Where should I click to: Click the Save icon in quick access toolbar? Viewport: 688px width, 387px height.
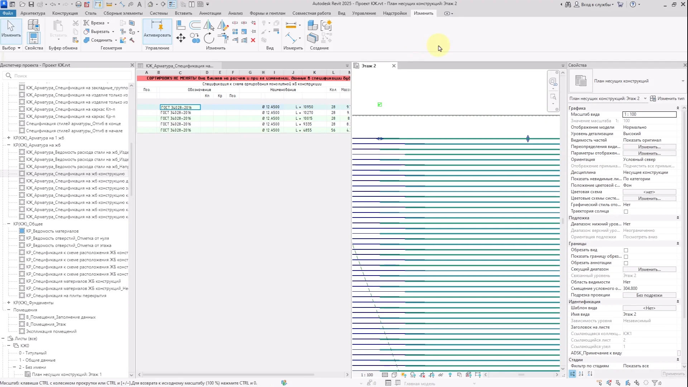pos(31,4)
